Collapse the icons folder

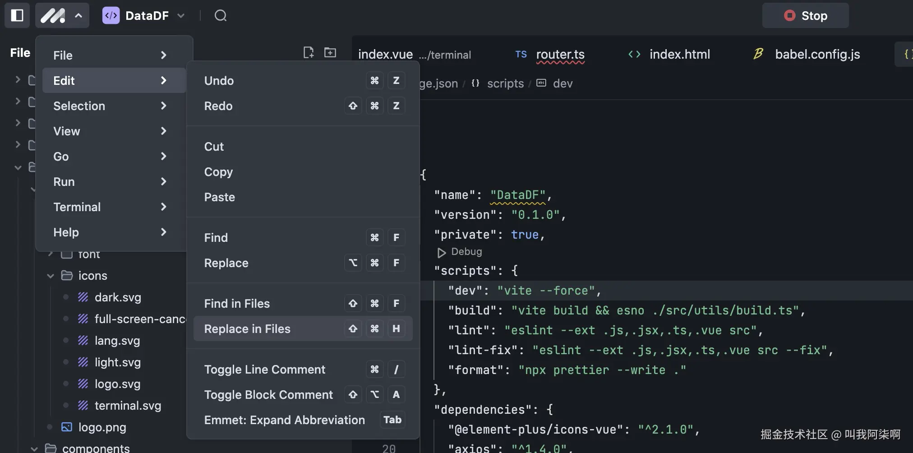point(51,276)
